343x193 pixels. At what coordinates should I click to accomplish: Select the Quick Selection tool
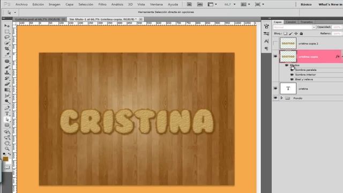click(7, 43)
